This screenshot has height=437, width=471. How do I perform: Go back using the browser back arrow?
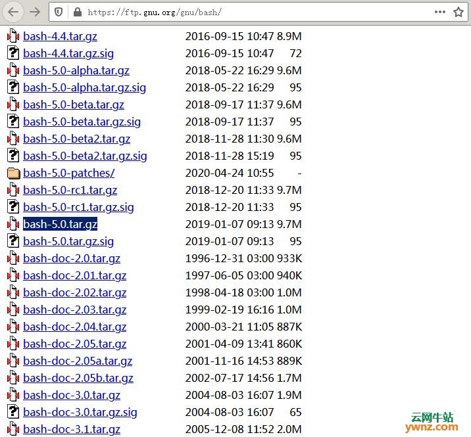coord(13,12)
